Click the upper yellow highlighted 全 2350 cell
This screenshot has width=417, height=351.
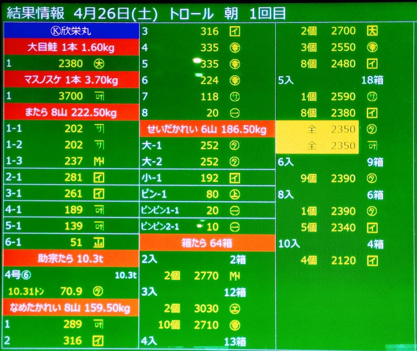coord(317,129)
